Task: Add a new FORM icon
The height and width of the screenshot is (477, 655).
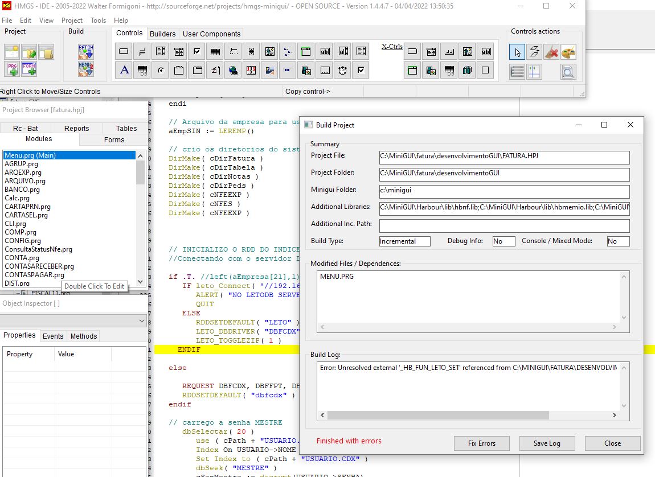Action: click(29, 69)
